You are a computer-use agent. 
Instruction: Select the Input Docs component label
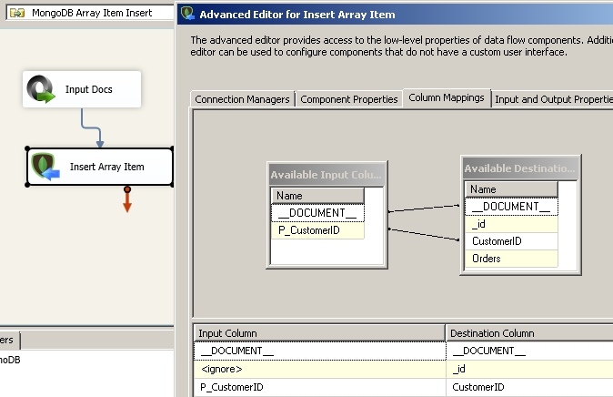(x=89, y=89)
